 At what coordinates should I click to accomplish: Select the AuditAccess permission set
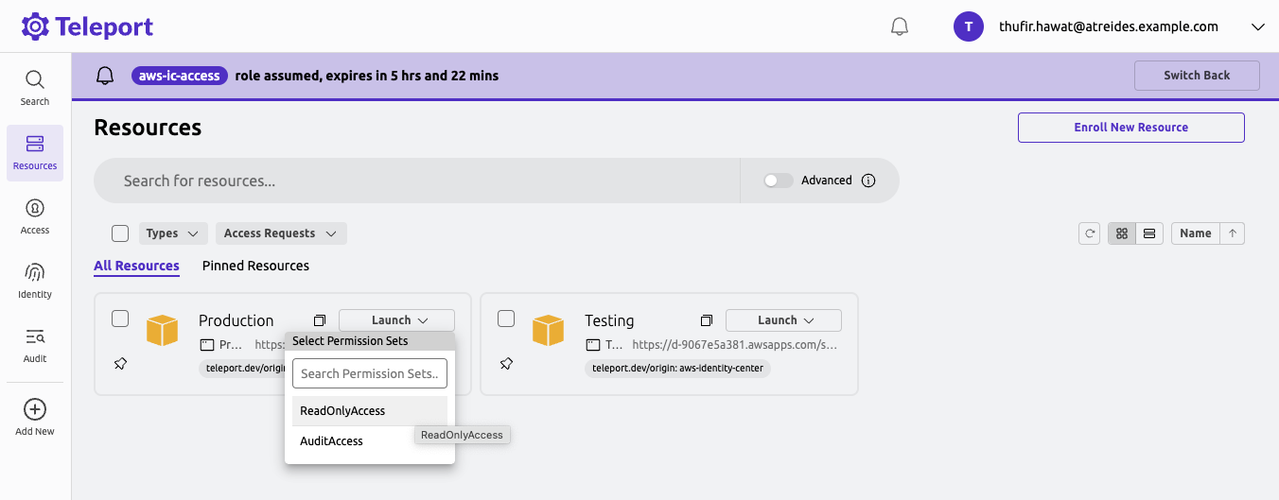coord(332,441)
